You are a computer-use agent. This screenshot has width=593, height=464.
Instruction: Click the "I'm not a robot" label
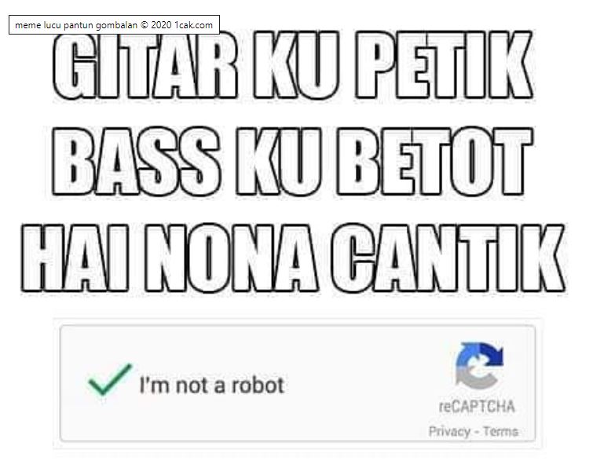click(212, 385)
